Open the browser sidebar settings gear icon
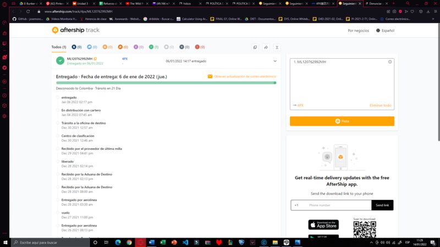 click(x=4, y=116)
